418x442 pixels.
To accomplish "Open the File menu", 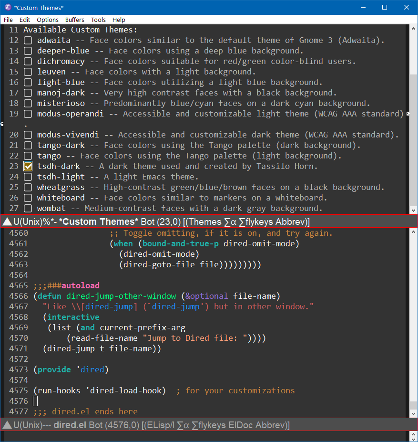I will (x=8, y=20).
